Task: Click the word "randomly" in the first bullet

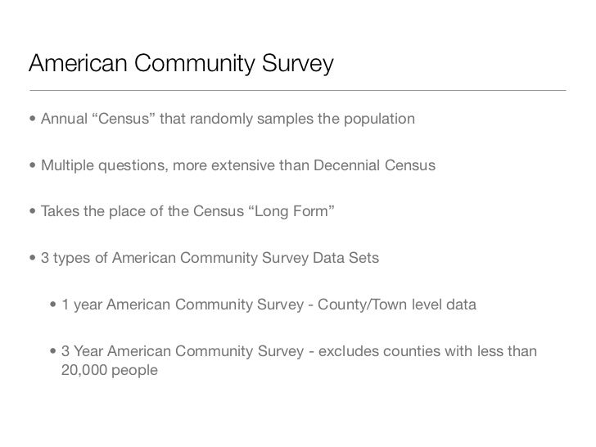Action: tap(221, 119)
